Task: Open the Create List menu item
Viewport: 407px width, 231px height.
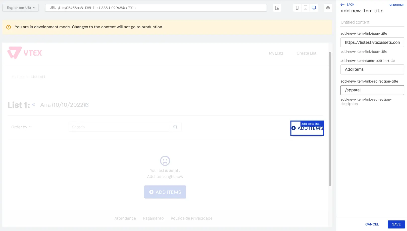Action: click(x=306, y=53)
